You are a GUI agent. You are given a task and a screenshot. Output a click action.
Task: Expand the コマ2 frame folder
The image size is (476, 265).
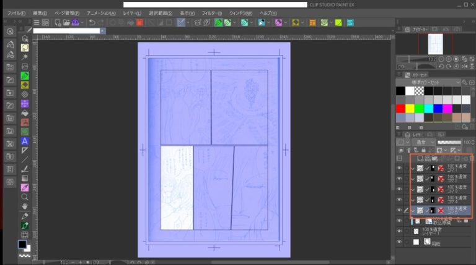[x=413, y=179]
